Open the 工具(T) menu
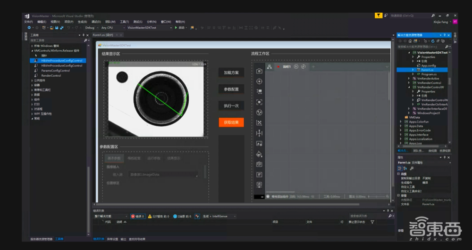The image size is (472, 250). pos(124,22)
